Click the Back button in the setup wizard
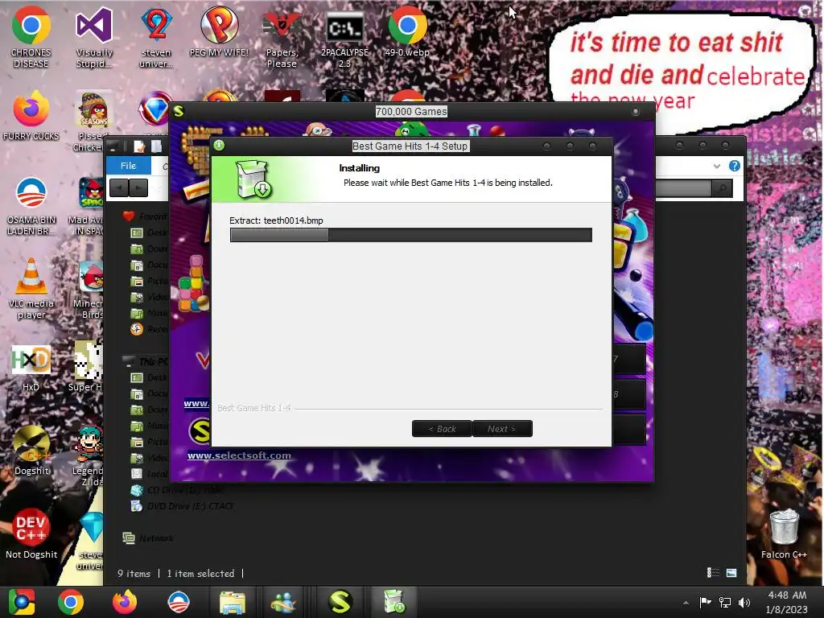The width and height of the screenshot is (824, 618). (442, 429)
